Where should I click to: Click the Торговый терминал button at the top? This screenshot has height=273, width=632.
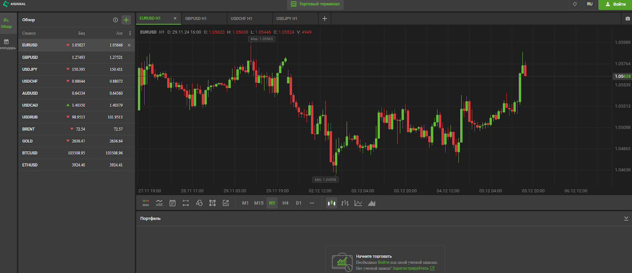315,4
